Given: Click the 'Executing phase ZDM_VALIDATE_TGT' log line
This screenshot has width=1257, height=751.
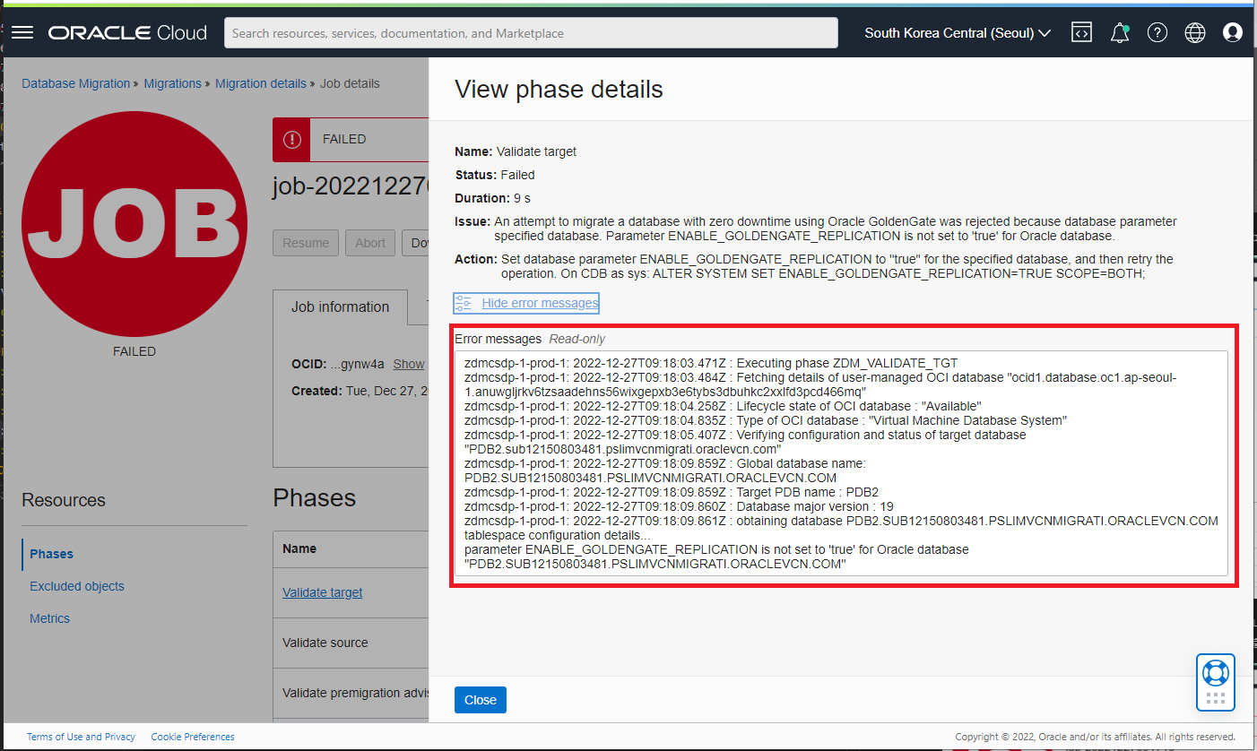Looking at the screenshot, I should 711,363.
